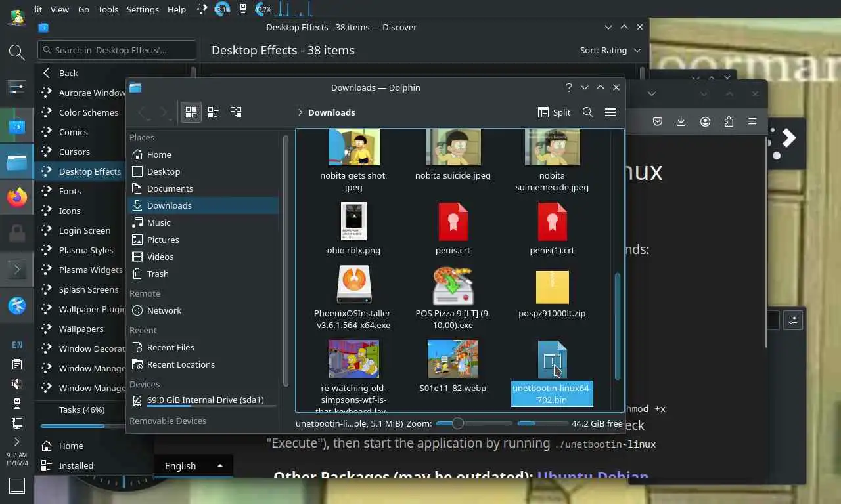Click the lock icon in side panel
Screen dimensions: 841x504
17,233
